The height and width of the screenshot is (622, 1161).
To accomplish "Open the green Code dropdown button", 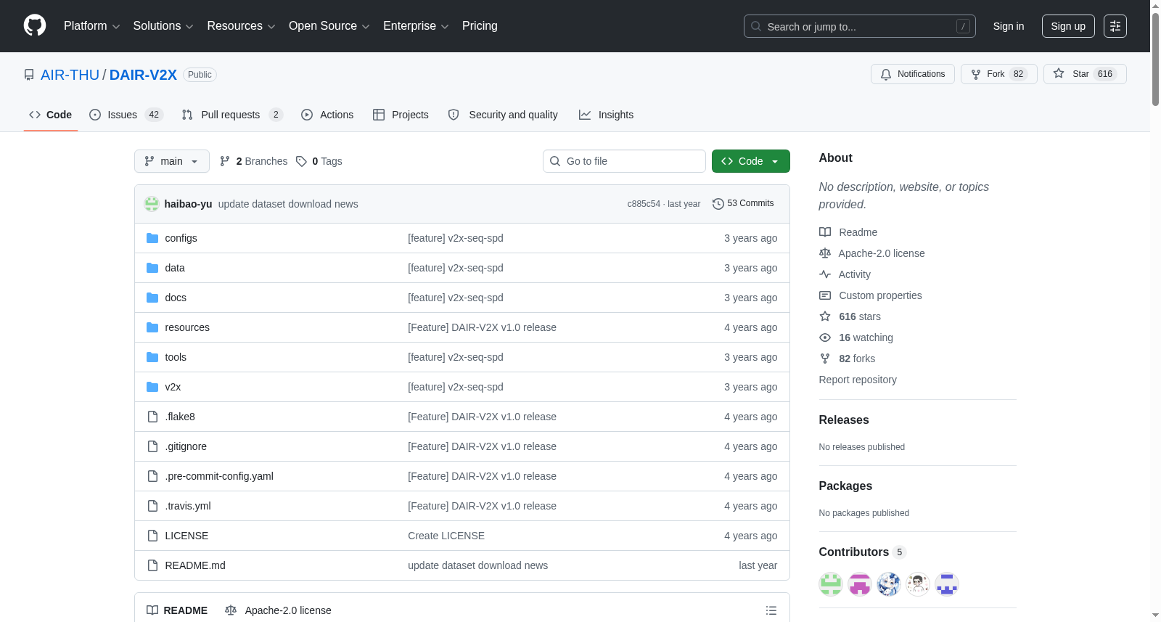I will [751, 161].
